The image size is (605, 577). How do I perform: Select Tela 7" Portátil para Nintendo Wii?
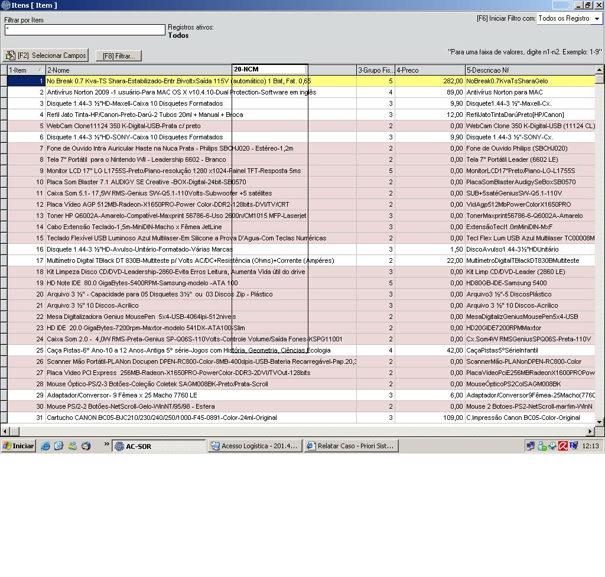point(136,159)
